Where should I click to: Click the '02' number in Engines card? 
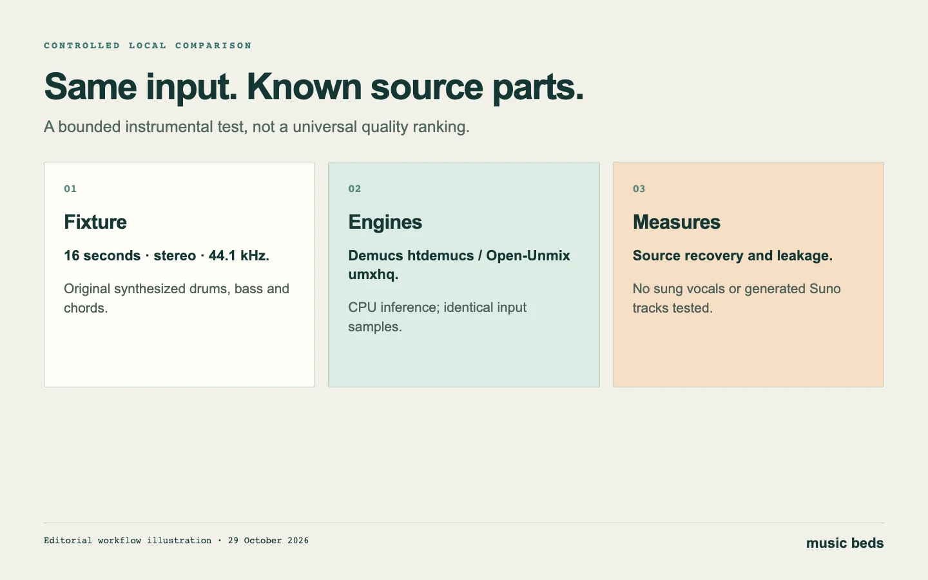pyautogui.click(x=354, y=189)
